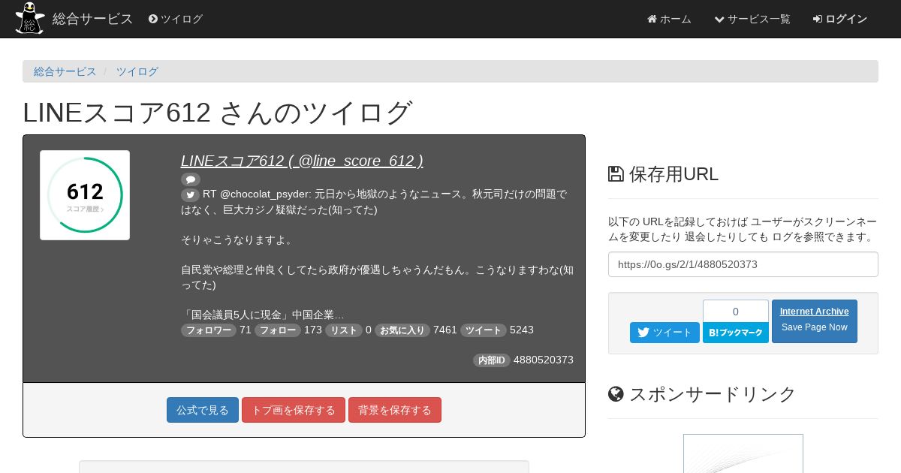This screenshot has width=901, height=473.
Task: Click the 保存用URL section heading
Action: (x=664, y=174)
